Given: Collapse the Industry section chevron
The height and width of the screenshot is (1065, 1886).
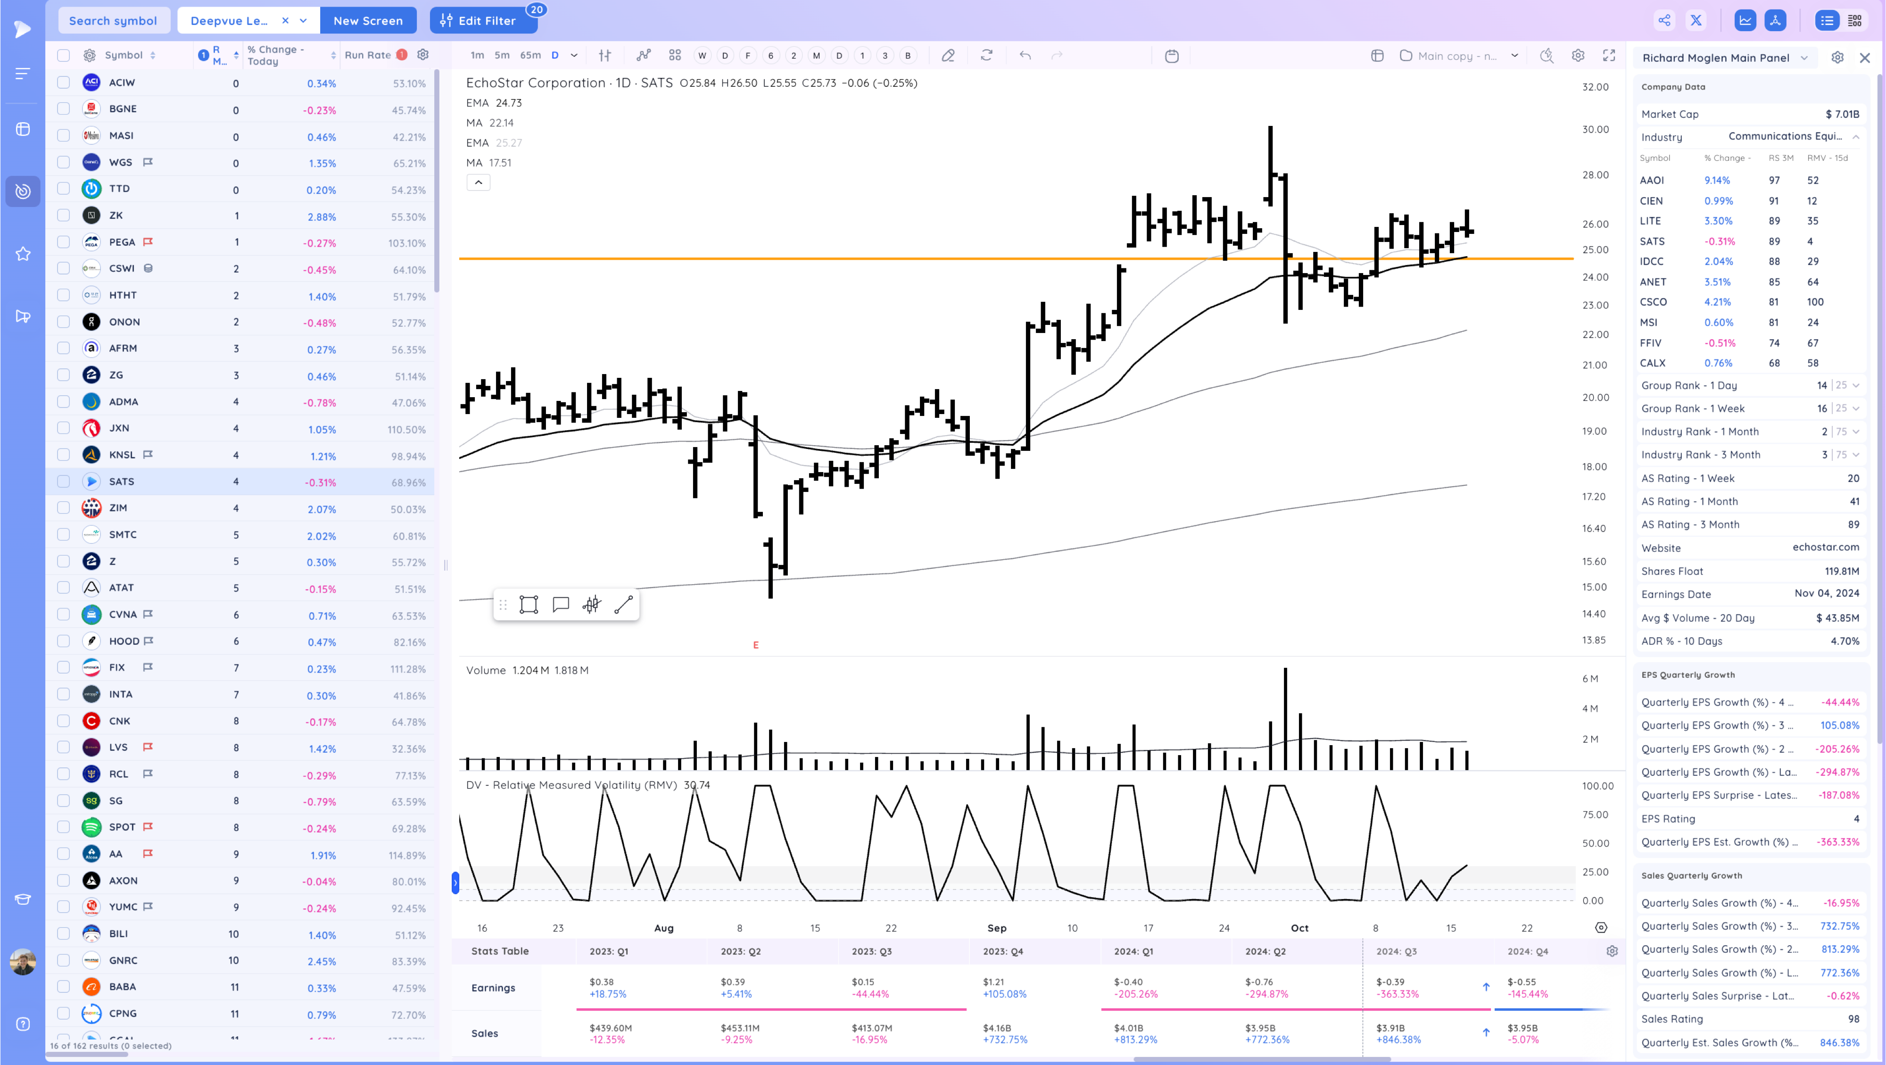Looking at the screenshot, I should [x=1855, y=137].
